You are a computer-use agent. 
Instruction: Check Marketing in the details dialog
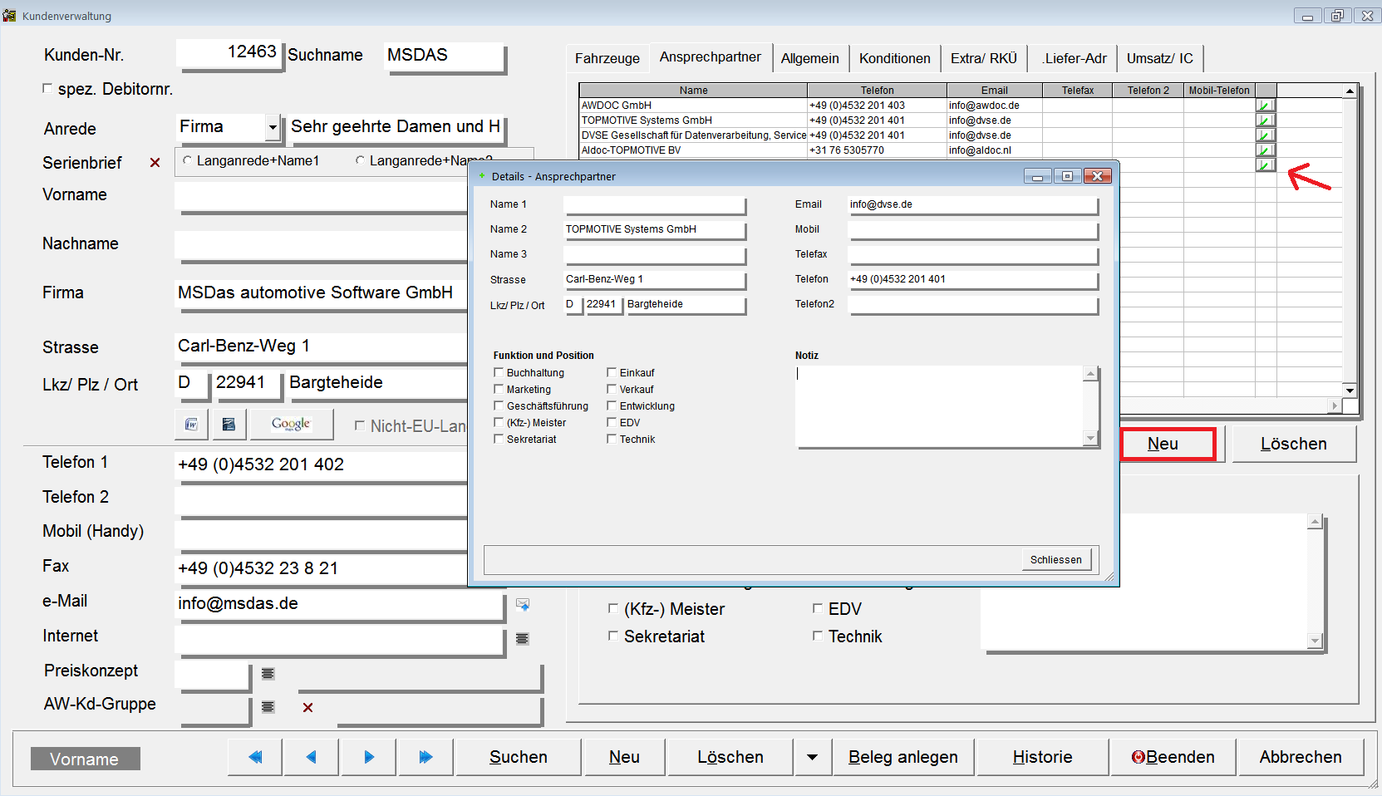tap(499, 389)
